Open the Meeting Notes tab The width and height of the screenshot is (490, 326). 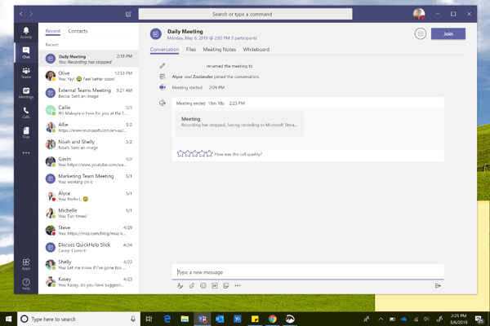(x=220, y=49)
